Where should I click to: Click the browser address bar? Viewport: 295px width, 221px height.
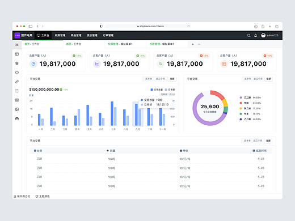click(x=148, y=26)
